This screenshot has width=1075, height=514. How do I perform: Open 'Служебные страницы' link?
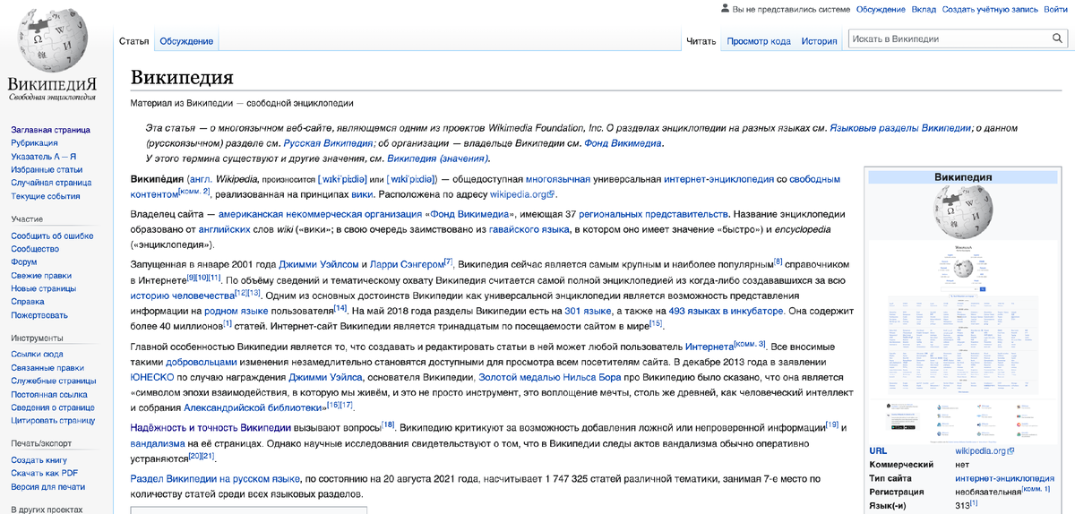pyautogui.click(x=53, y=381)
